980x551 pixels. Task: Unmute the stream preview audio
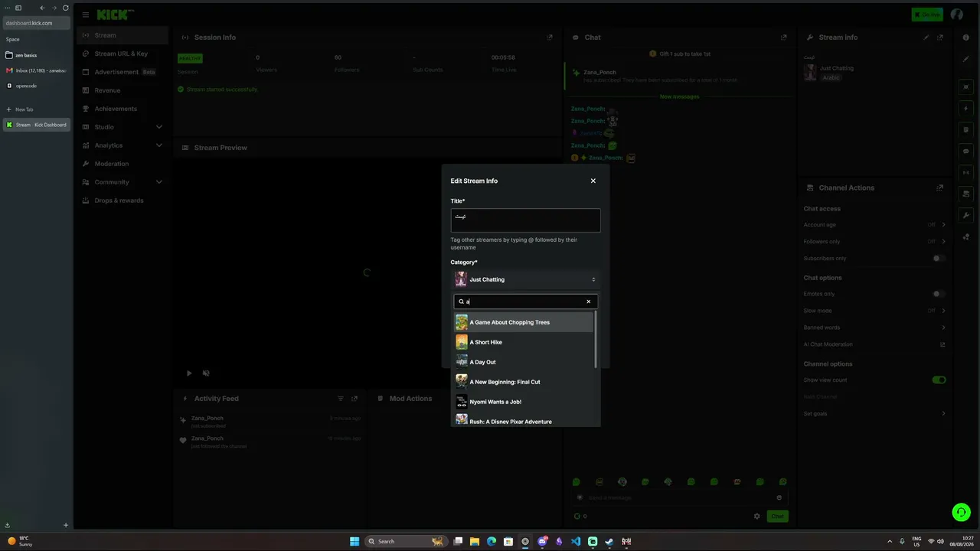(206, 373)
